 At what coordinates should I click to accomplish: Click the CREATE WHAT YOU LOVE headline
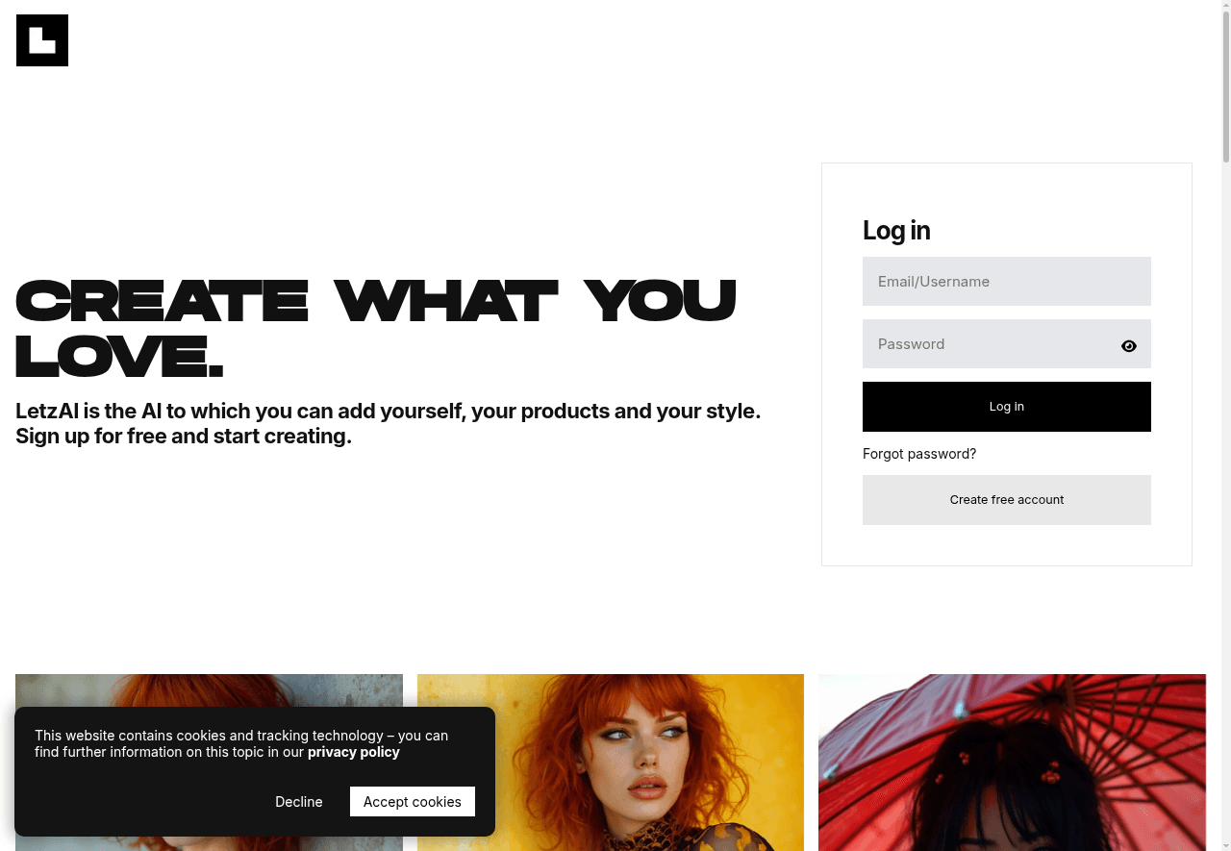[x=376, y=328]
